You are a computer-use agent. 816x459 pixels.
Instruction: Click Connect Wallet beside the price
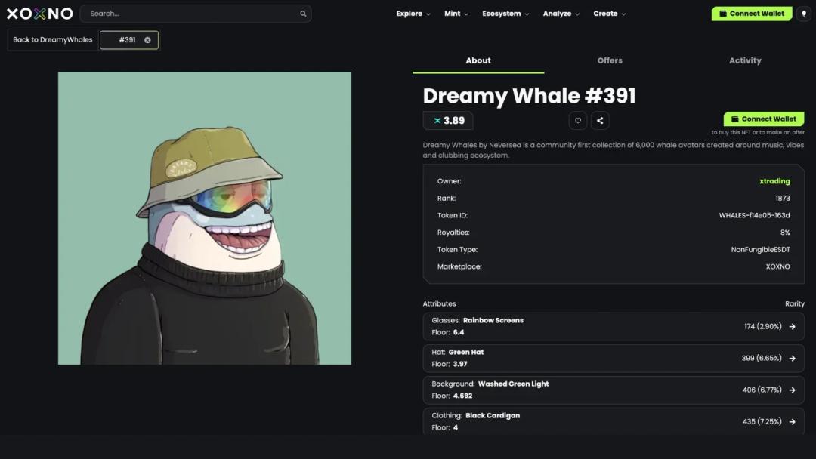(763, 119)
